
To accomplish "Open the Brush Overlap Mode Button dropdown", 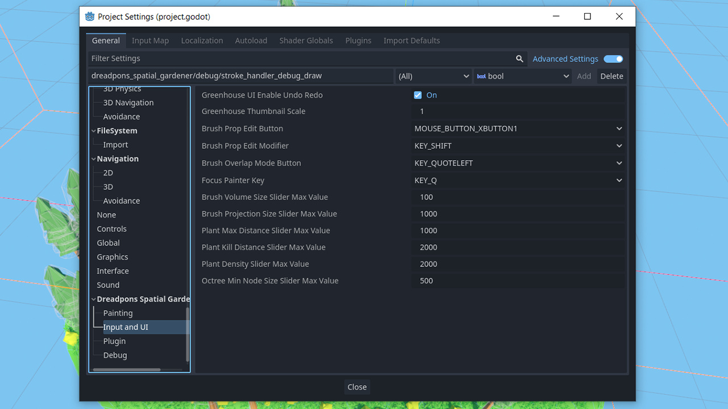I will [518, 163].
